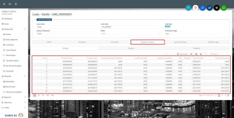Image resolution: width=234 pixels, height=118 pixels.
Task: Tick Processed checkbox for period 1
Action: click(187, 61)
